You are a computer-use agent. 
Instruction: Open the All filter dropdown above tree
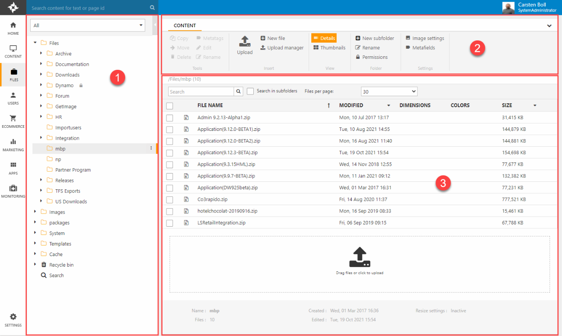click(87, 25)
